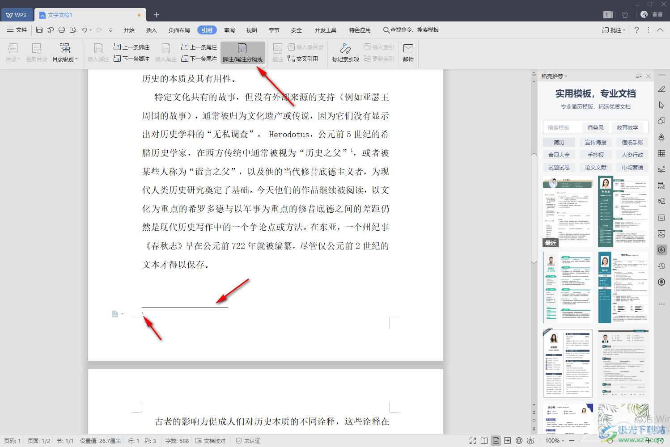
Task: Click 宣传海报 category tag
Action: [x=596, y=142]
